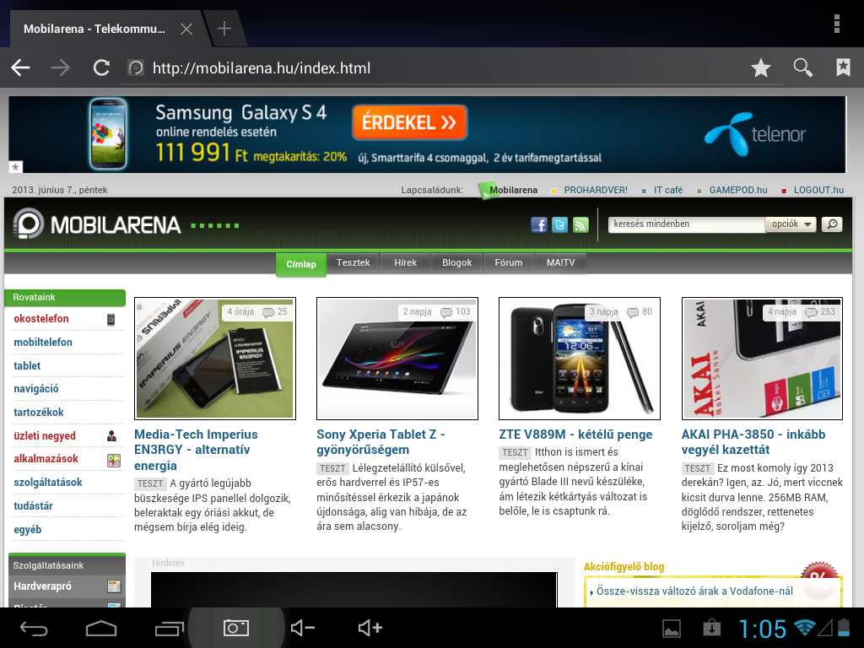Focus the keresés mindenben search field
Screen dimensions: 864x648
[x=687, y=224]
